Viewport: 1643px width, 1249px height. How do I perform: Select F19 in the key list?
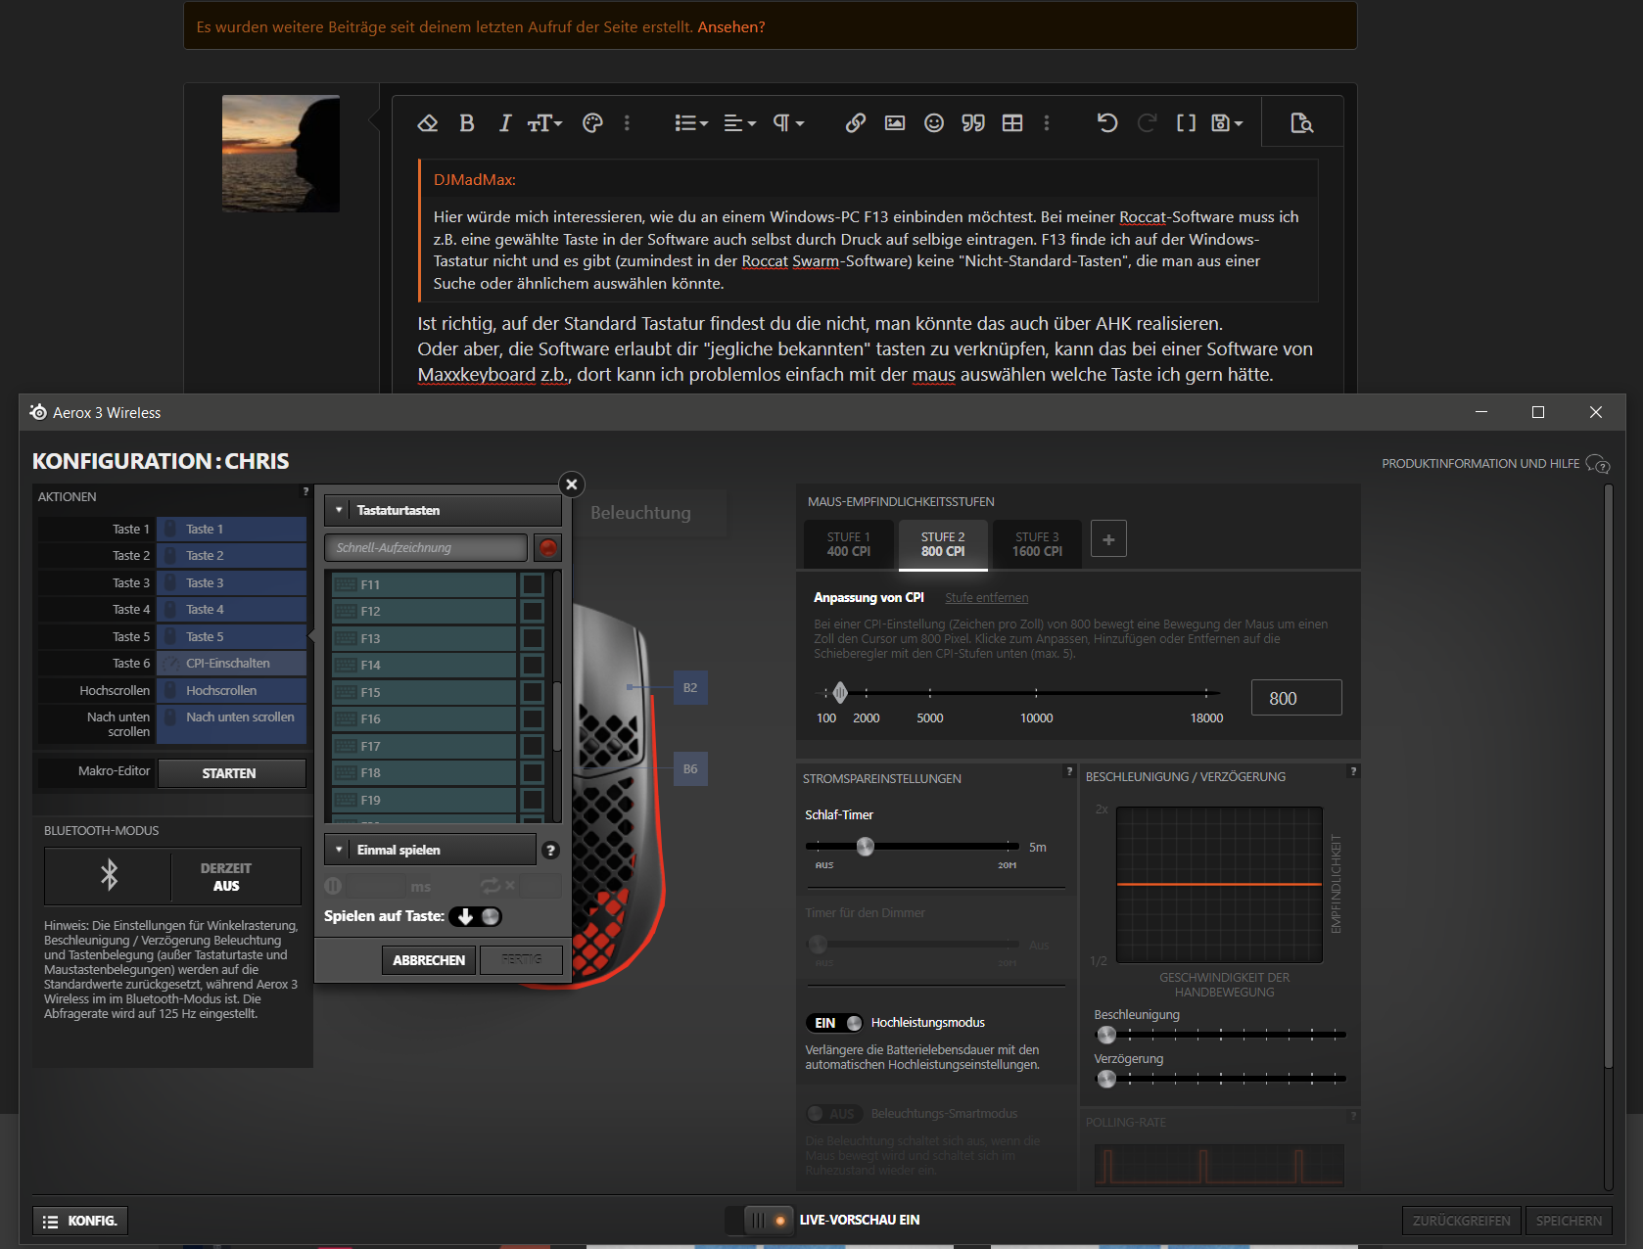[424, 800]
